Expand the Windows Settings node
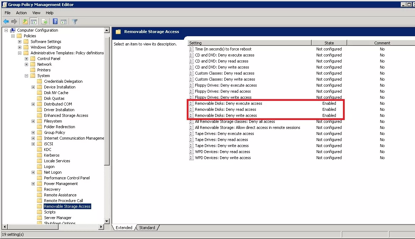 20,47
